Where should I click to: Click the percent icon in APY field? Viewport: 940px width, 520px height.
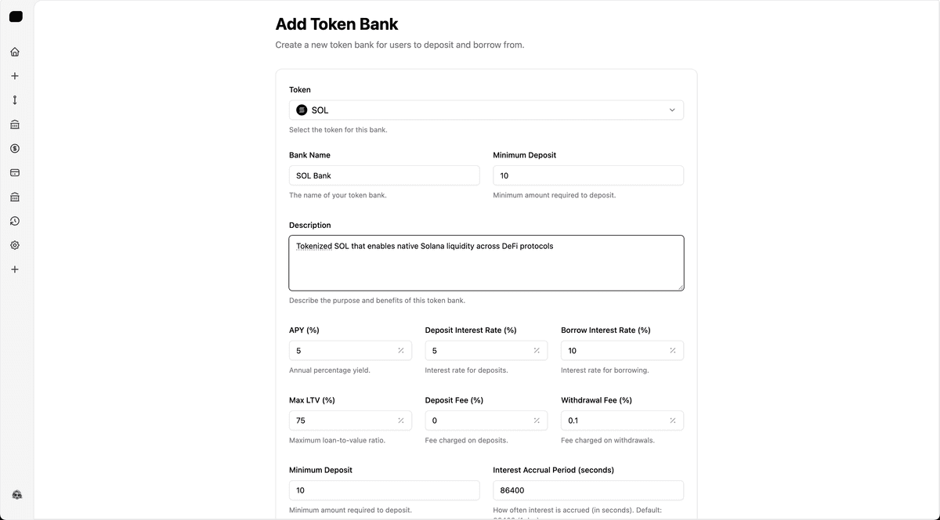pos(401,350)
